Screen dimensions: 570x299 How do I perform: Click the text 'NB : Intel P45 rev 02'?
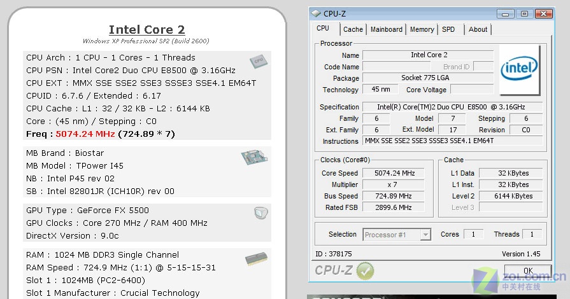coord(70,179)
